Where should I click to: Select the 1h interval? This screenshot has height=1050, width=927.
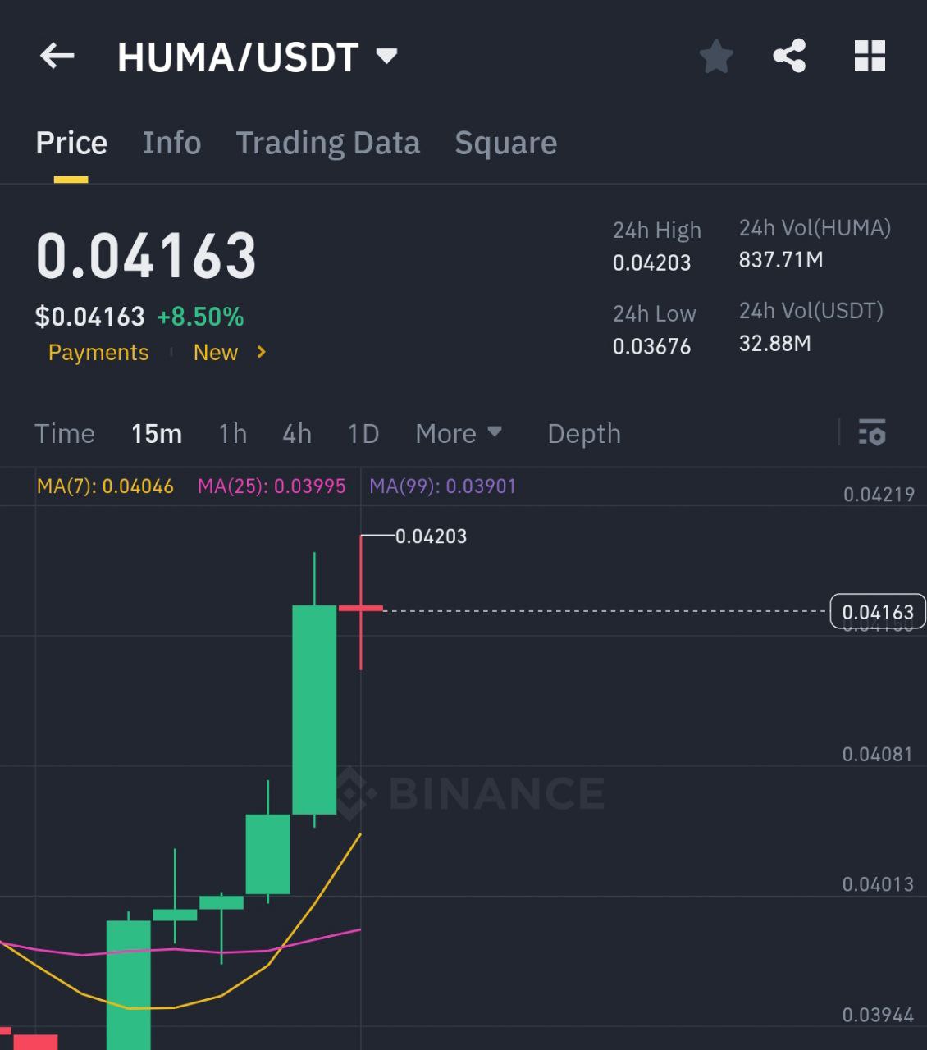click(233, 433)
